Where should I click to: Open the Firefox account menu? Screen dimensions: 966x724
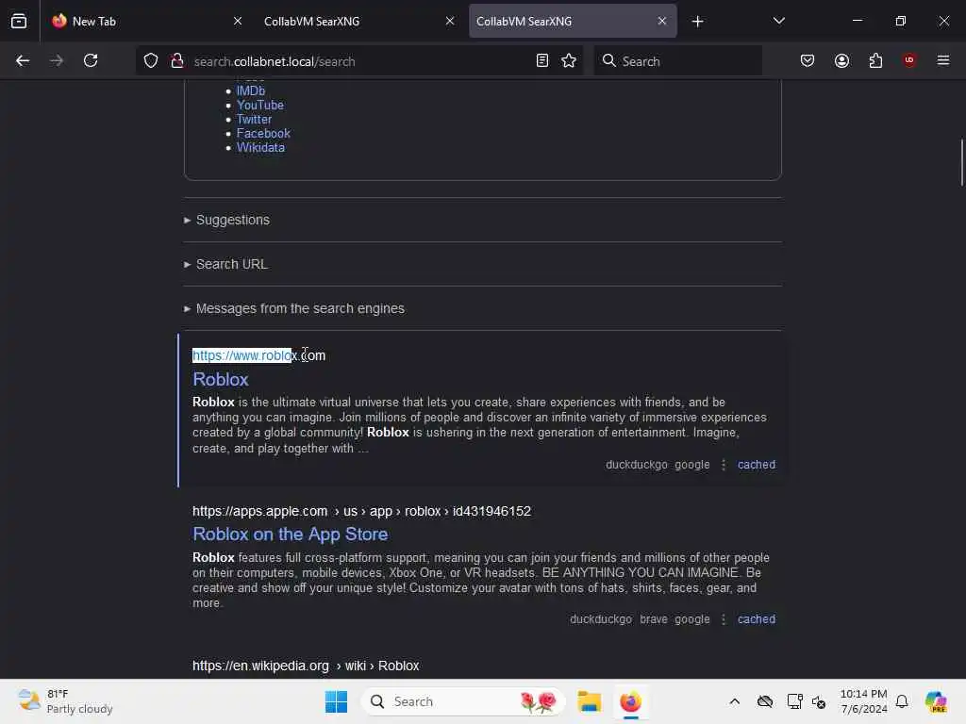[x=841, y=61]
